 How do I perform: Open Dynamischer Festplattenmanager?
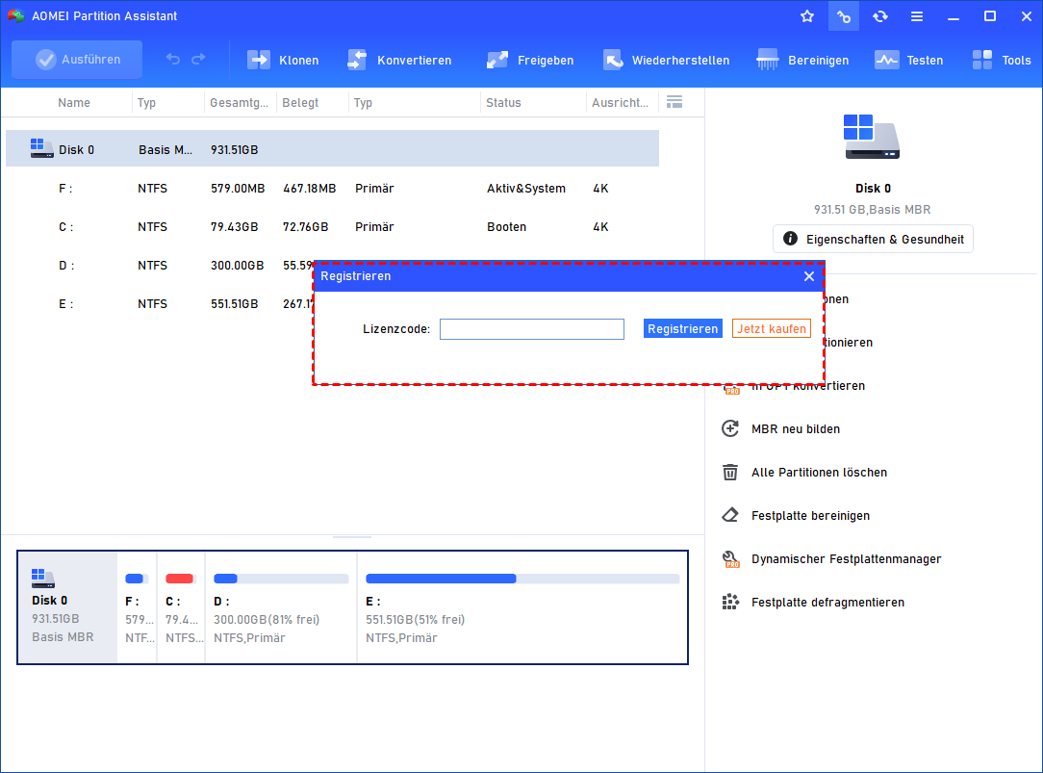click(x=846, y=558)
